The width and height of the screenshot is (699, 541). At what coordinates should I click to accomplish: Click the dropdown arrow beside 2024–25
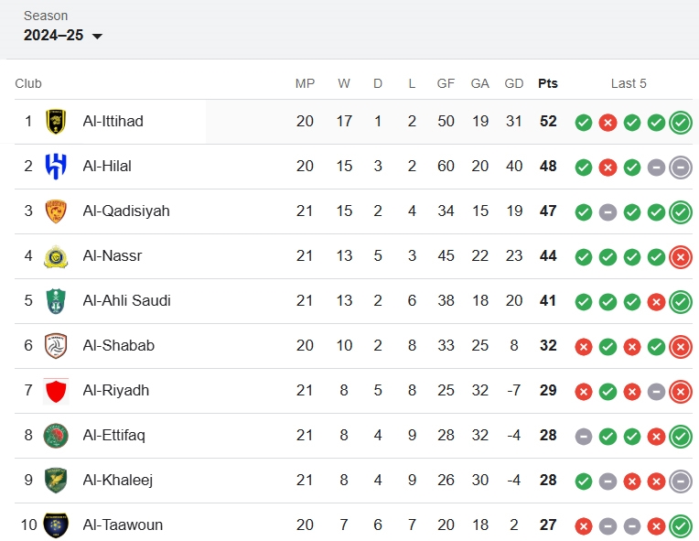pyautogui.click(x=97, y=36)
